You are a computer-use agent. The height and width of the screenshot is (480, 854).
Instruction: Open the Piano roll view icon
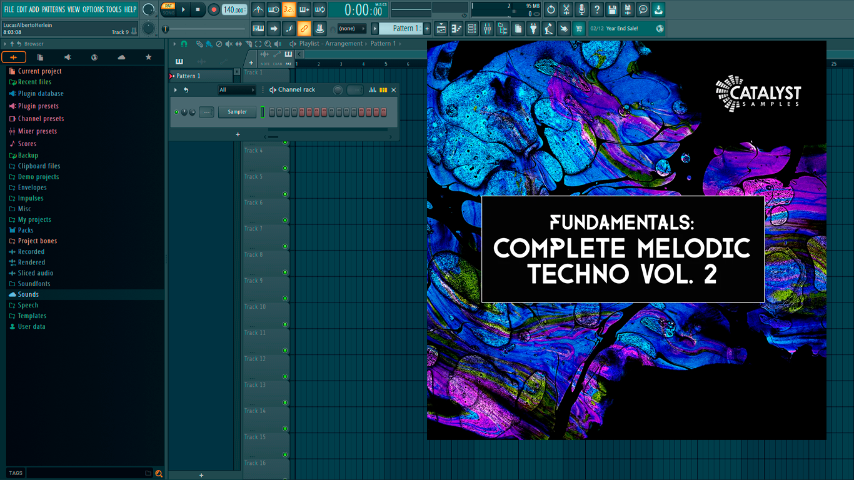(456, 28)
